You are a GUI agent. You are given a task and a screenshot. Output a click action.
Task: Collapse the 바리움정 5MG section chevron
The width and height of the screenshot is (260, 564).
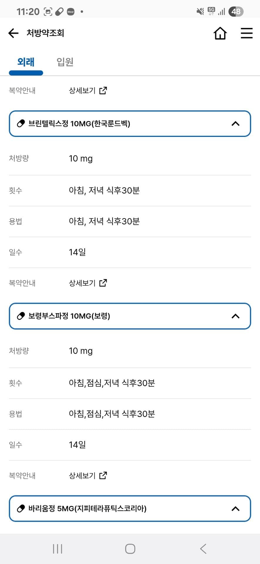click(x=235, y=508)
